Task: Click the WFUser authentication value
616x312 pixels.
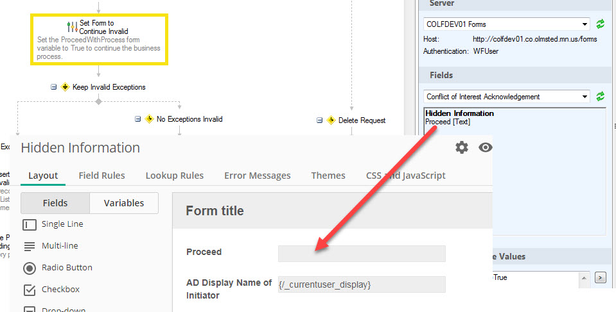Action: coord(486,51)
